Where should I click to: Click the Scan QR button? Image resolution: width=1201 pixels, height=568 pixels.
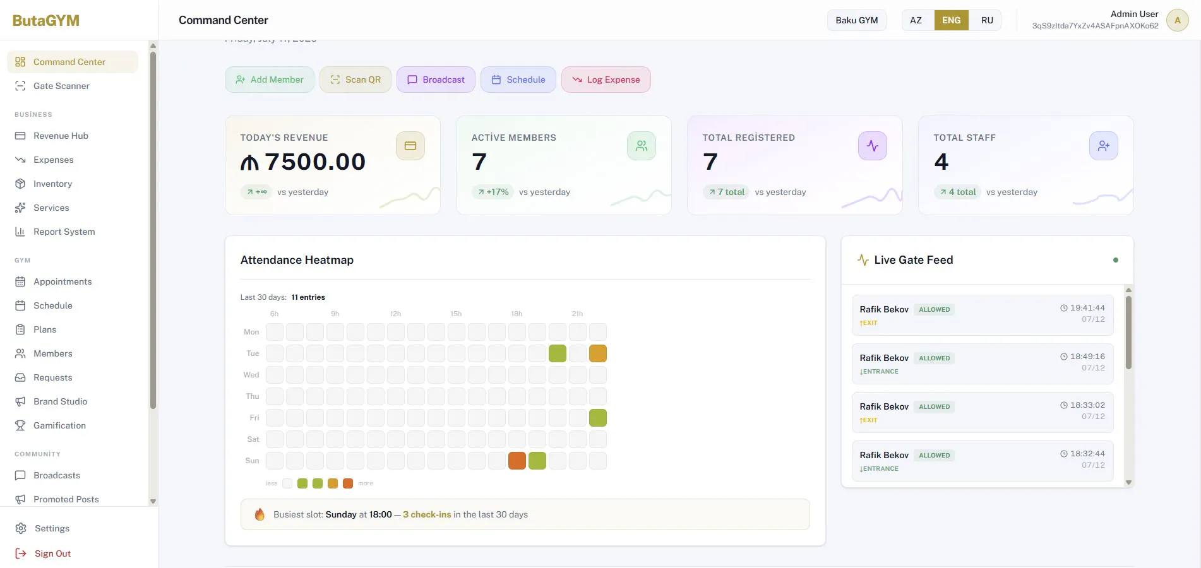[356, 80]
